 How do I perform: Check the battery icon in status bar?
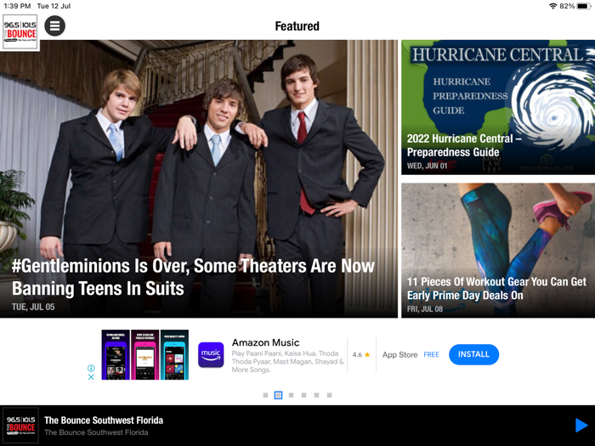click(x=584, y=6)
